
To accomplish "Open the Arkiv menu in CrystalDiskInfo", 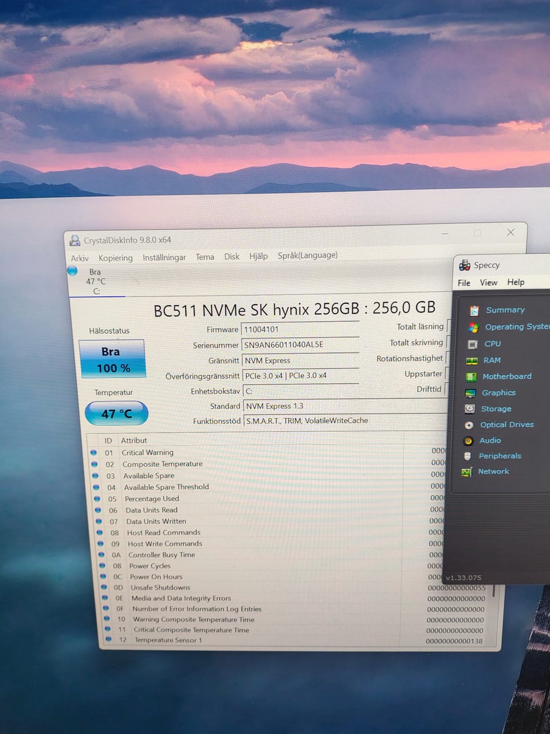I will click(80, 258).
